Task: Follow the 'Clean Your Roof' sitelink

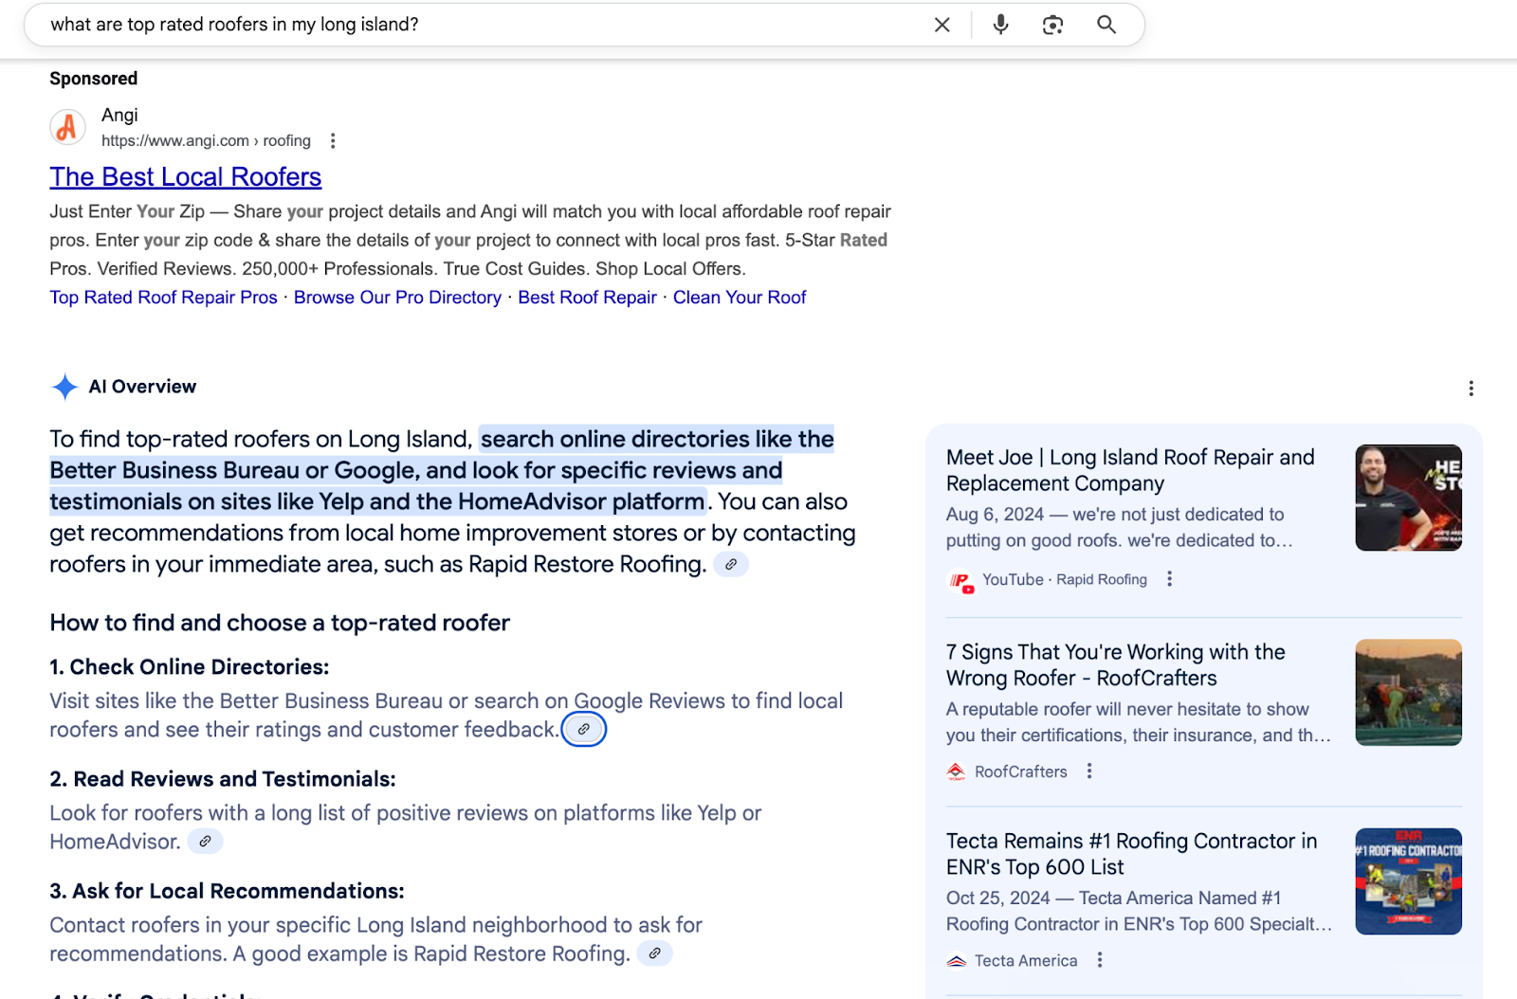Action: (x=740, y=298)
